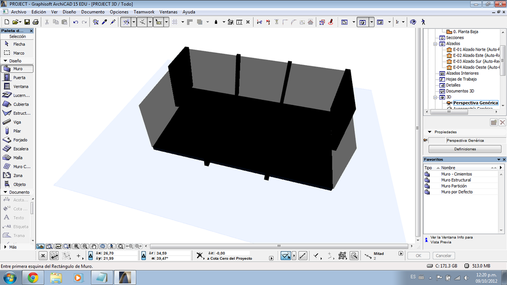Open guide lines options dropdown arrow

point(133,22)
